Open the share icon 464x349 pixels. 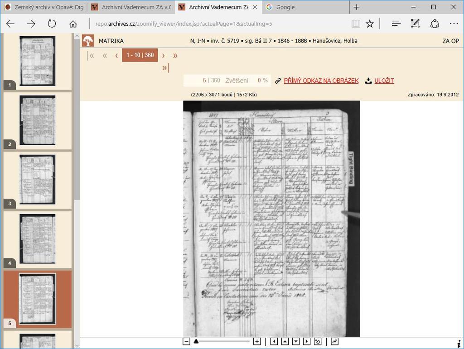(435, 24)
